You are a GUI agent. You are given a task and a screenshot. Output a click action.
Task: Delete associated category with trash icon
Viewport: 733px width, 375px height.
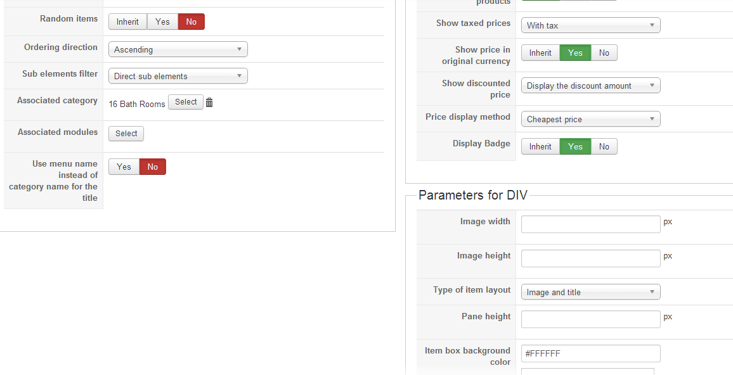pyautogui.click(x=209, y=103)
